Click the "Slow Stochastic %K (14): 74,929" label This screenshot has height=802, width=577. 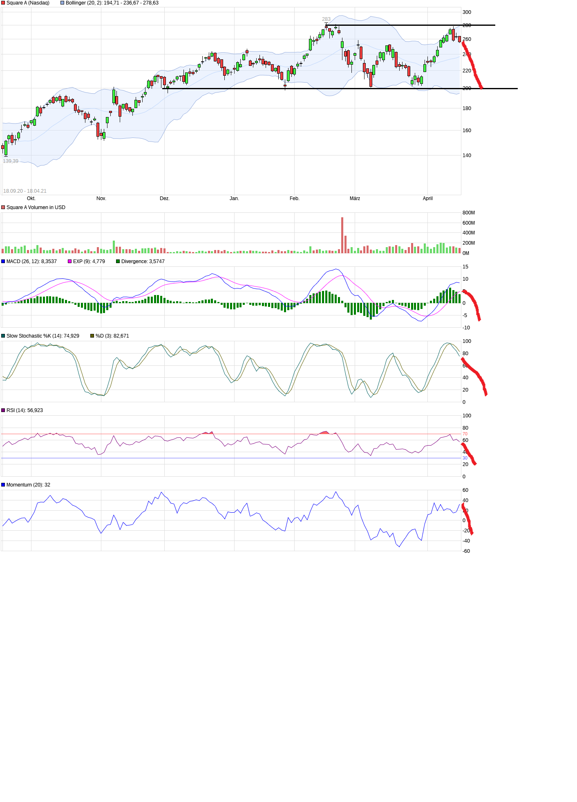click(43, 336)
